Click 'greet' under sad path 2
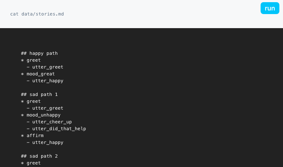 [x=34, y=163]
